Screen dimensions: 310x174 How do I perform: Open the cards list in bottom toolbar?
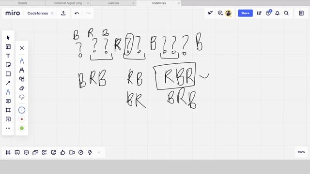[45, 153]
